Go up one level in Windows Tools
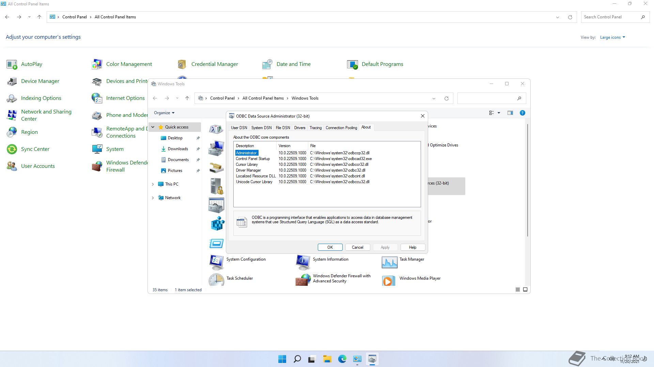Viewport: 654px width, 367px height. (187, 98)
